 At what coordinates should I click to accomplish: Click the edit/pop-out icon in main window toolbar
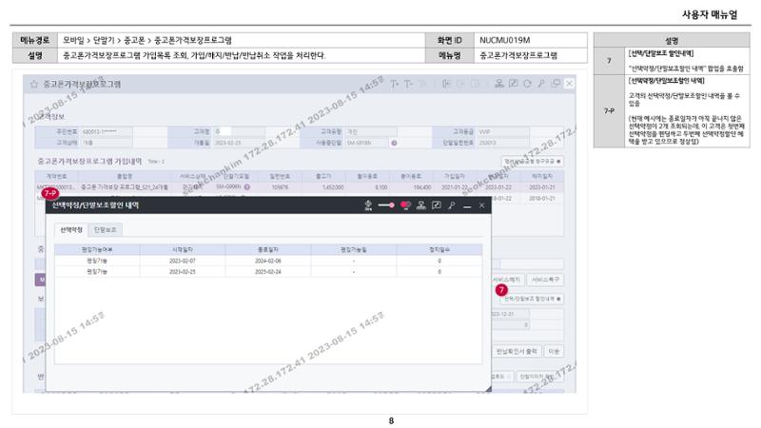pyautogui.click(x=513, y=84)
